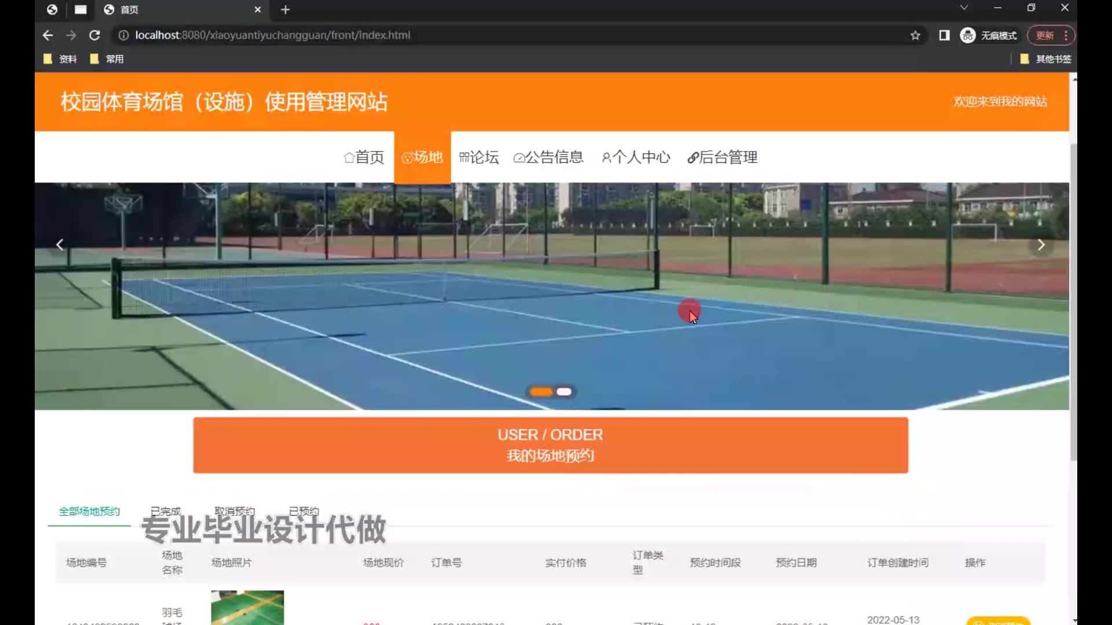Open 后台管理 link
The image size is (1112, 625).
[722, 157]
